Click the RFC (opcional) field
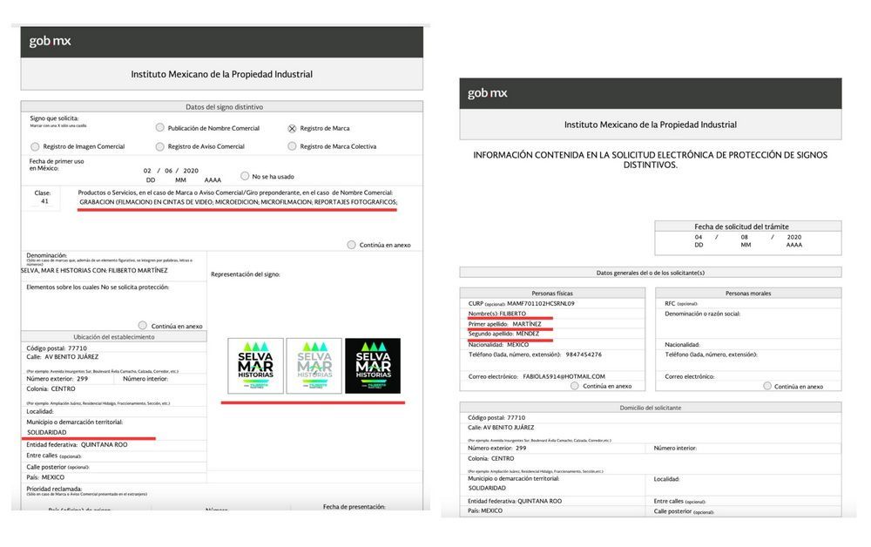Image resolution: width=871 pixels, height=547 pixels. pos(680,304)
